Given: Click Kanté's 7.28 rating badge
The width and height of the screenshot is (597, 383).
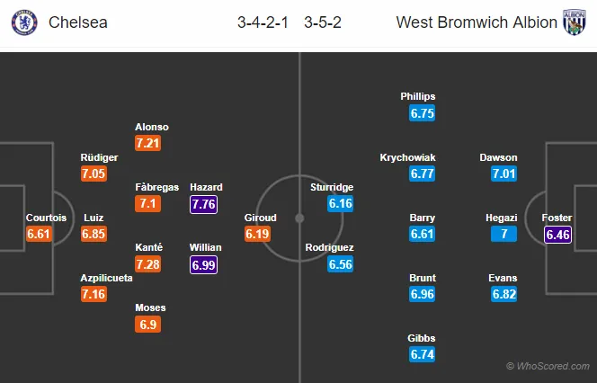Looking at the screenshot, I should click(147, 263).
